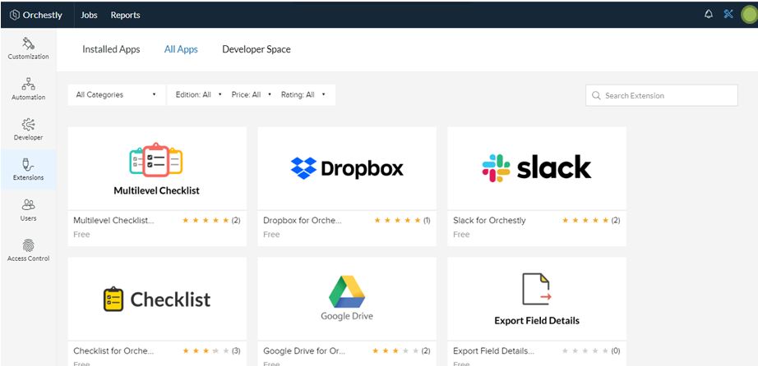Click the 'Dropbox for Orche...' title link
The width and height of the screenshot is (758, 366).
[x=303, y=220]
